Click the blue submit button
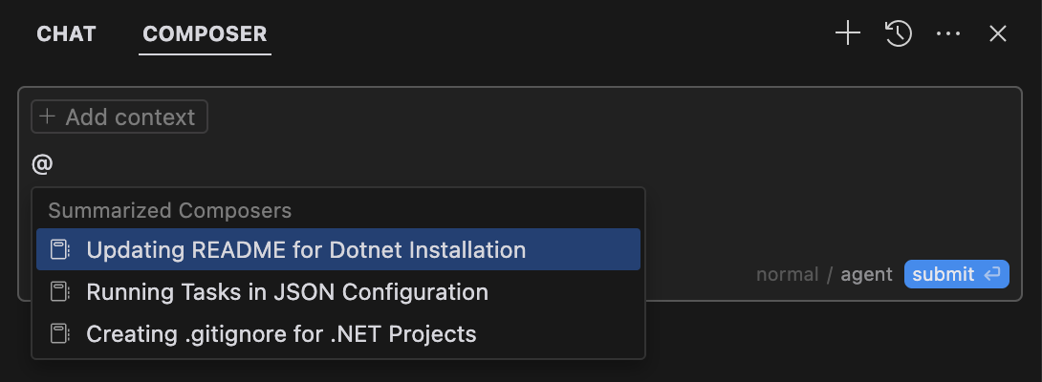 click(x=956, y=274)
